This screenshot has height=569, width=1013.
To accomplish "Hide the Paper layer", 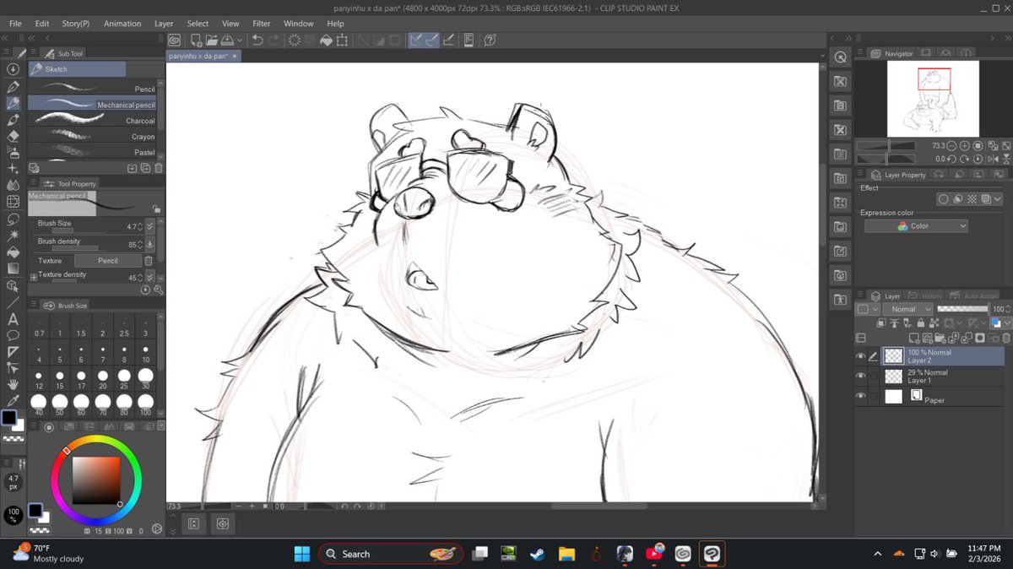I will tap(861, 394).
